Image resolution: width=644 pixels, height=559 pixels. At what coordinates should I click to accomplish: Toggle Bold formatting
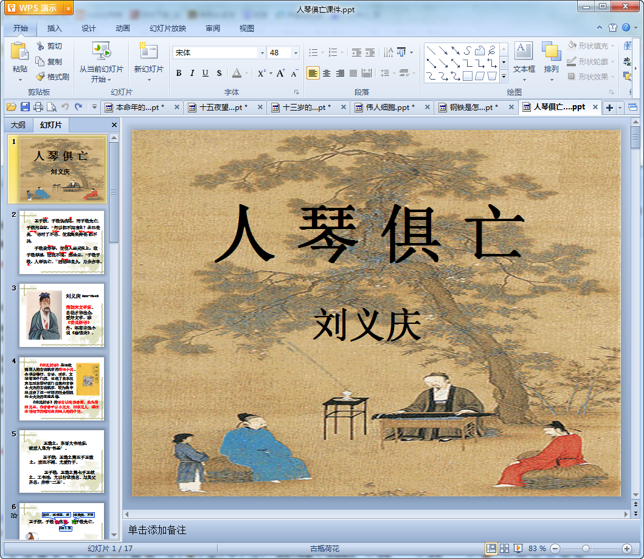[179, 74]
